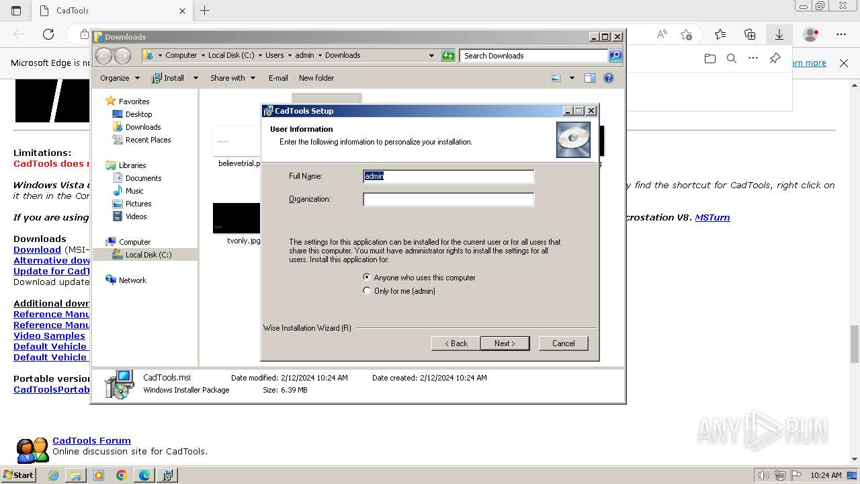Open Edge settings and more menu
This screenshot has width=860, height=484.
(x=841, y=34)
